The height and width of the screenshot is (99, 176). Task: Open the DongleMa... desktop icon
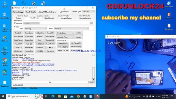click(x=169, y=27)
